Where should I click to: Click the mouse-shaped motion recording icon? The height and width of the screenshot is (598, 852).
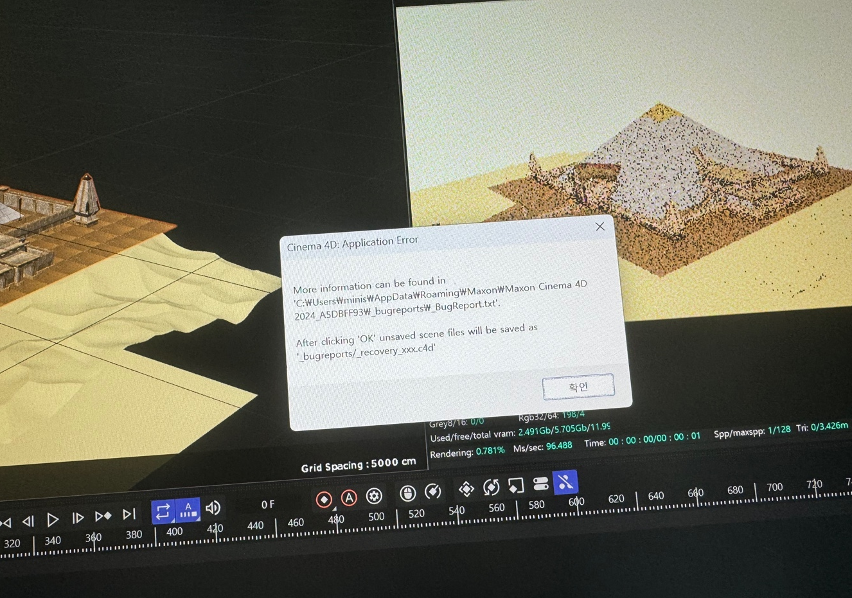tap(407, 493)
